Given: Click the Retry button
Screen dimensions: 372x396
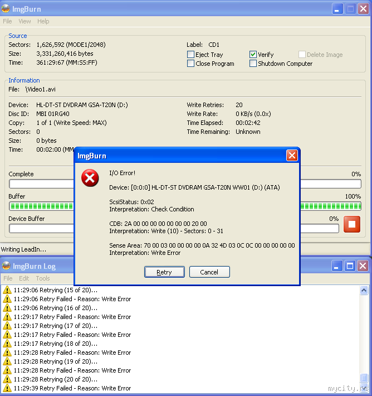Looking at the screenshot, I should click(x=164, y=272).
